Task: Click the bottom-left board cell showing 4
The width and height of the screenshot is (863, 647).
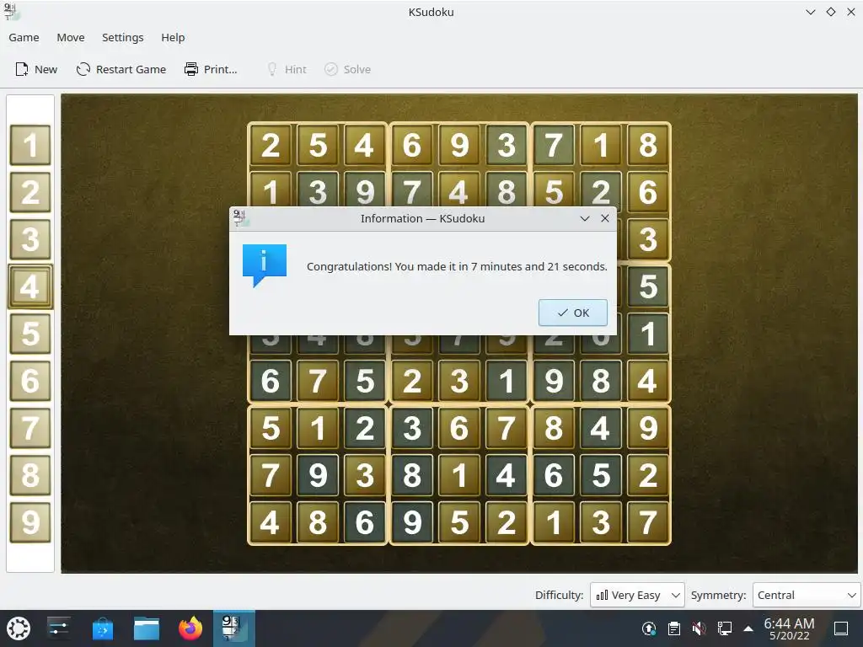Action: [x=271, y=522]
